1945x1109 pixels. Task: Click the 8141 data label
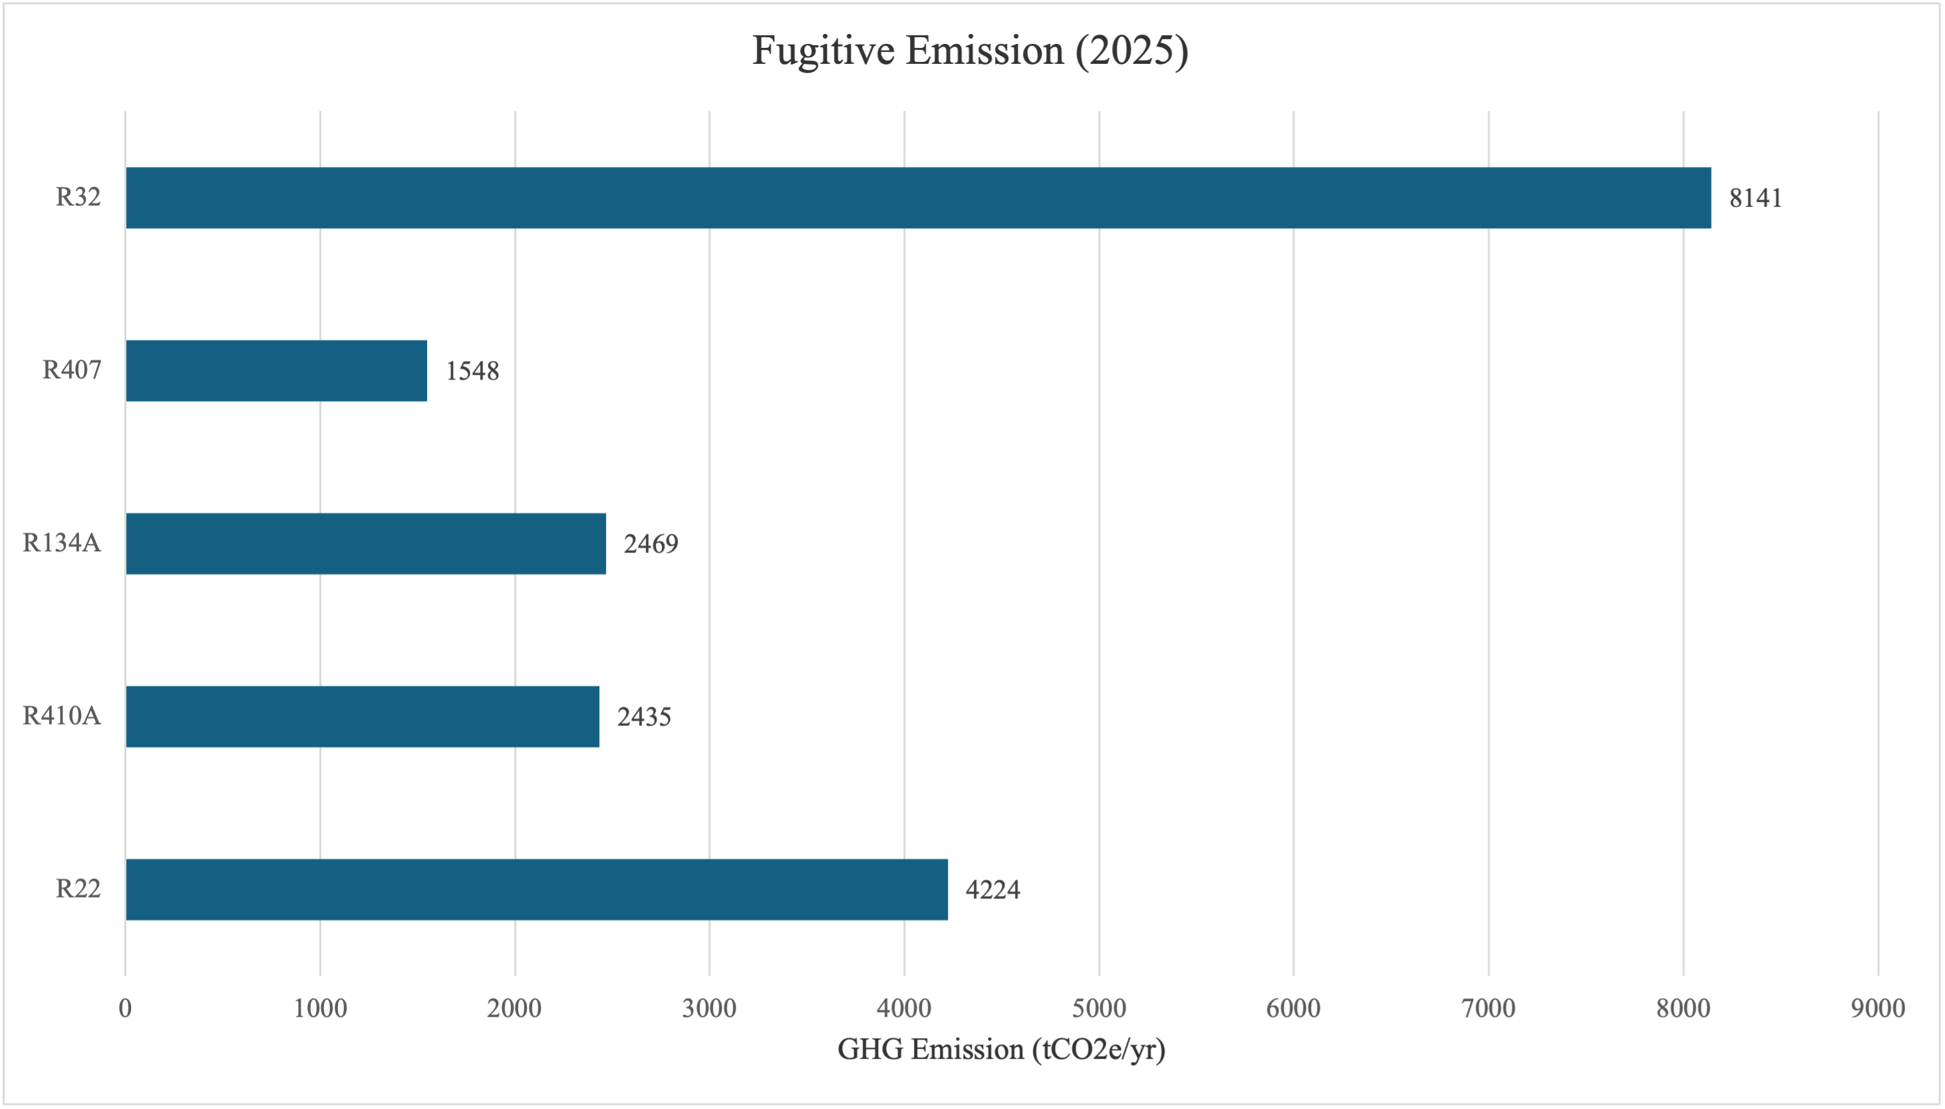point(1755,199)
